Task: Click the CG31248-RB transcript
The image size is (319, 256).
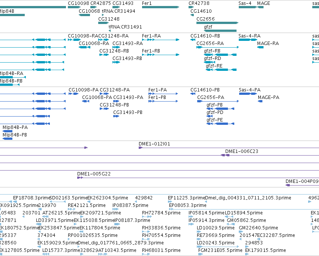Action: coord(104,55)
